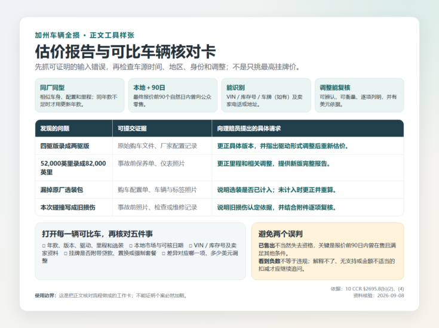Select the 52,000英里录成82,000英里 cell

(73, 168)
